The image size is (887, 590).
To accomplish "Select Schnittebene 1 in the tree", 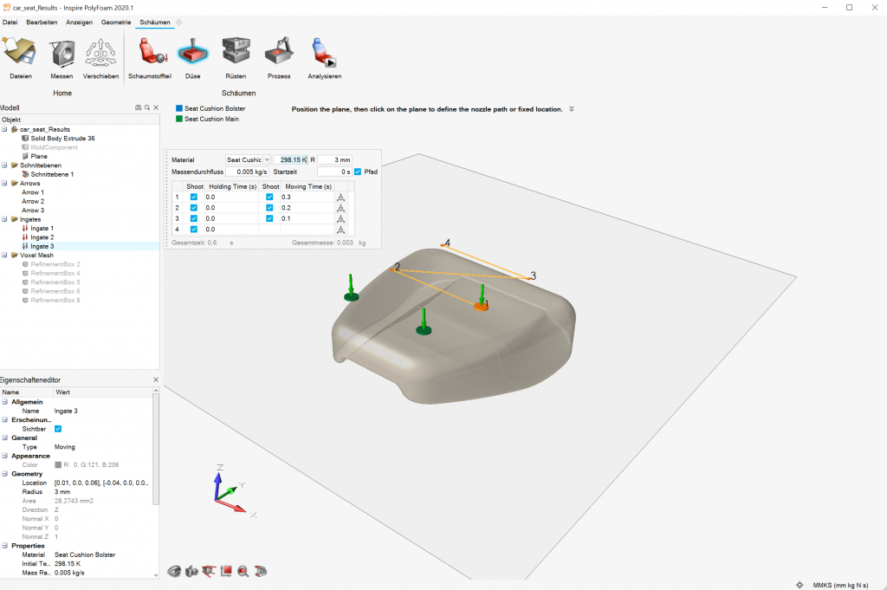I will (52, 174).
